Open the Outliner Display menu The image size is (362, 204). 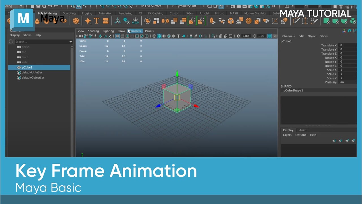(15, 35)
